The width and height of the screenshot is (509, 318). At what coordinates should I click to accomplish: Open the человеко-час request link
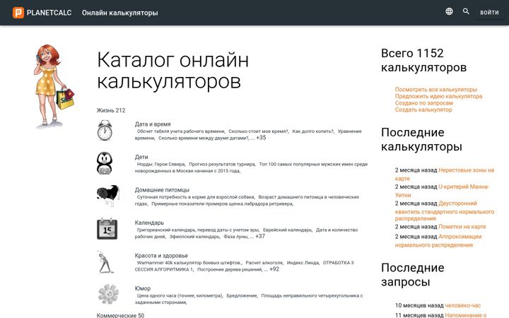pyautogui.click(x=462, y=305)
